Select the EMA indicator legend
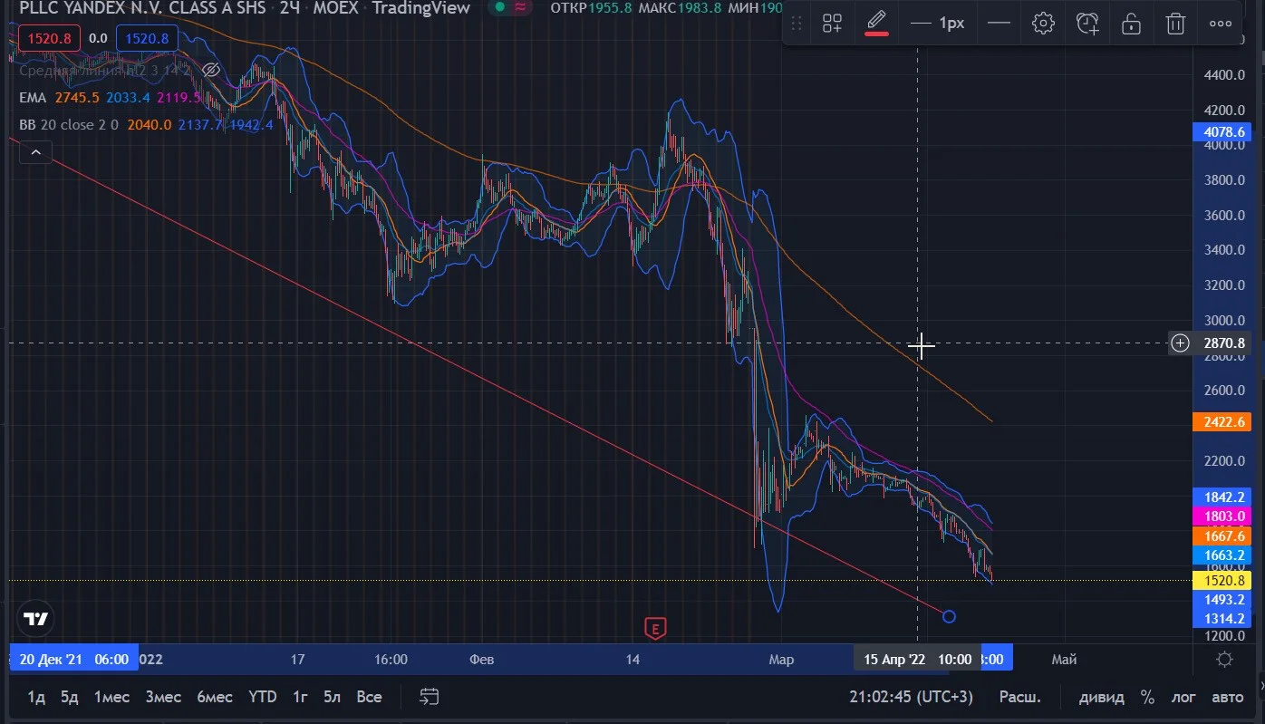This screenshot has height=724, width=1265. (33, 97)
